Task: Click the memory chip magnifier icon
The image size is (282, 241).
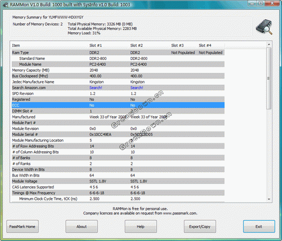Action: click(x=264, y=27)
